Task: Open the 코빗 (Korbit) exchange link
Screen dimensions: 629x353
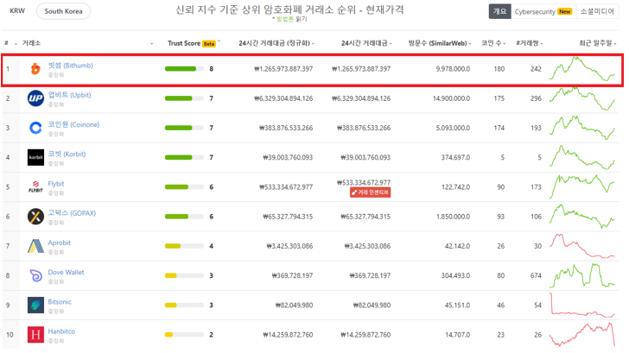Action: click(67, 154)
